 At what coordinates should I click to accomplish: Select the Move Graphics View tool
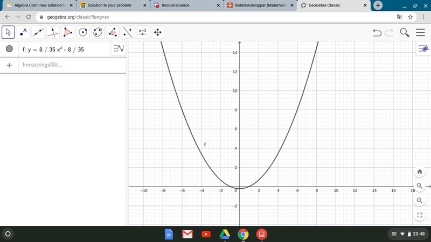(158, 32)
